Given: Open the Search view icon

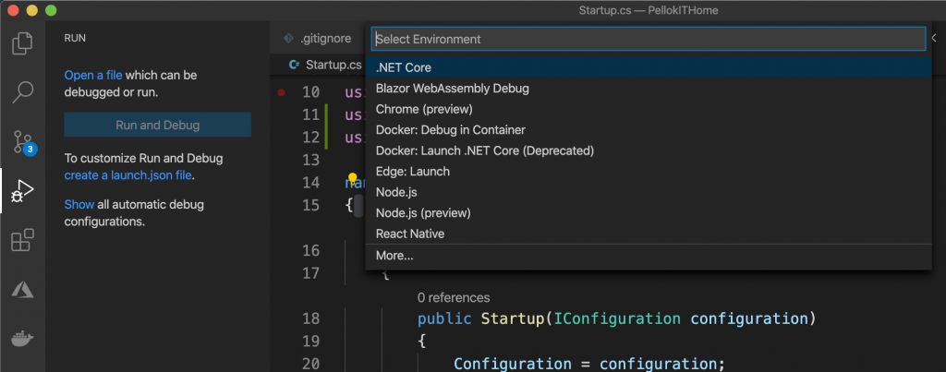Looking at the screenshot, I should [x=24, y=92].
